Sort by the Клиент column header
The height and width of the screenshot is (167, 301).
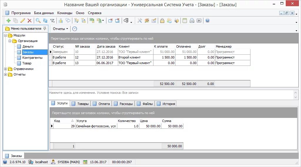(x=136, y=46)
